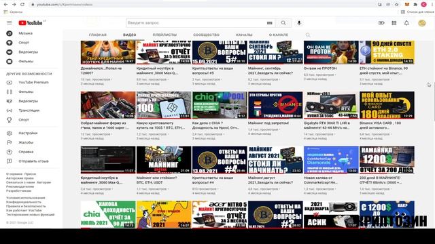Play the Мой опыт Binance Card thumbnail
435x244 pixels.
(x=387, y=105)
